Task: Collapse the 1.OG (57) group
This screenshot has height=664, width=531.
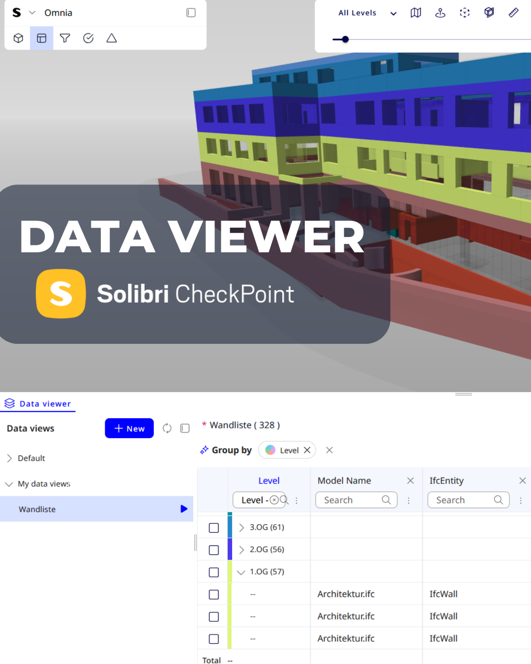Action: click(241, 572)
